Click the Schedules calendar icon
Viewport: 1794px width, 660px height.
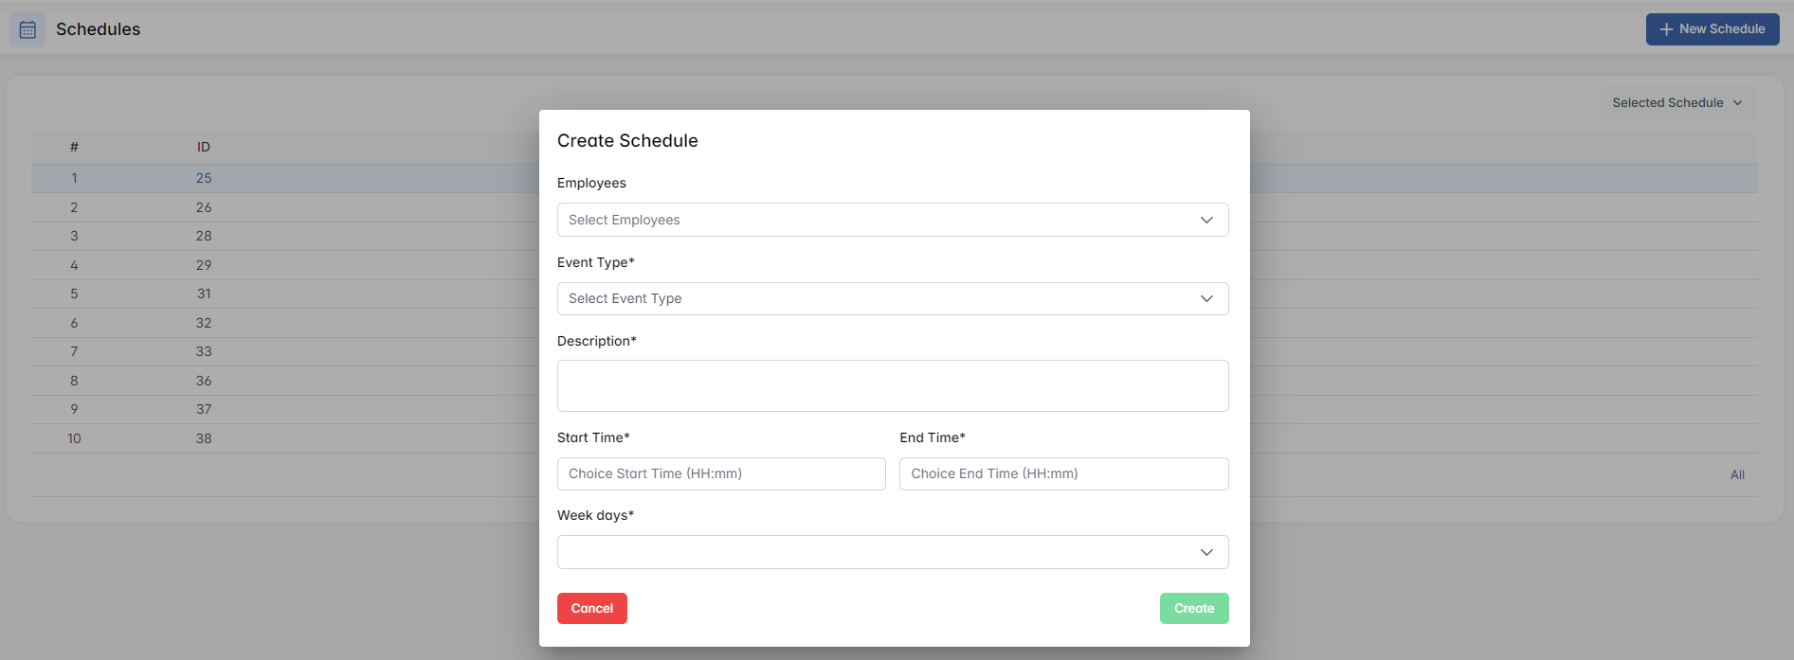(27, 29)
